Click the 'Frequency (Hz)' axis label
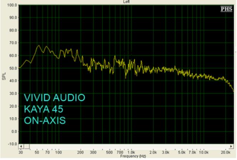Viewport: 237px width, 160px height. tap(133, 156)
